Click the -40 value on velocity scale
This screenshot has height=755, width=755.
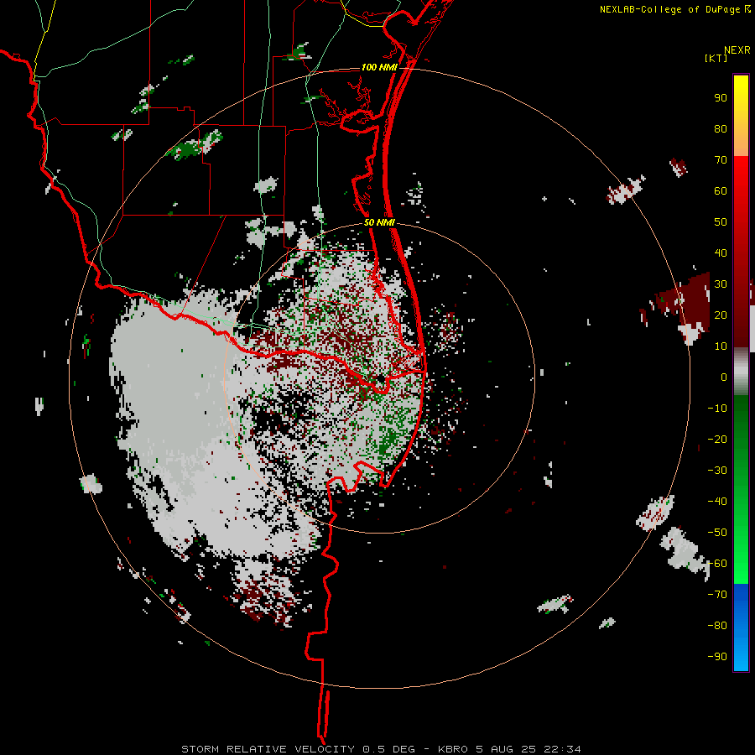717,502
